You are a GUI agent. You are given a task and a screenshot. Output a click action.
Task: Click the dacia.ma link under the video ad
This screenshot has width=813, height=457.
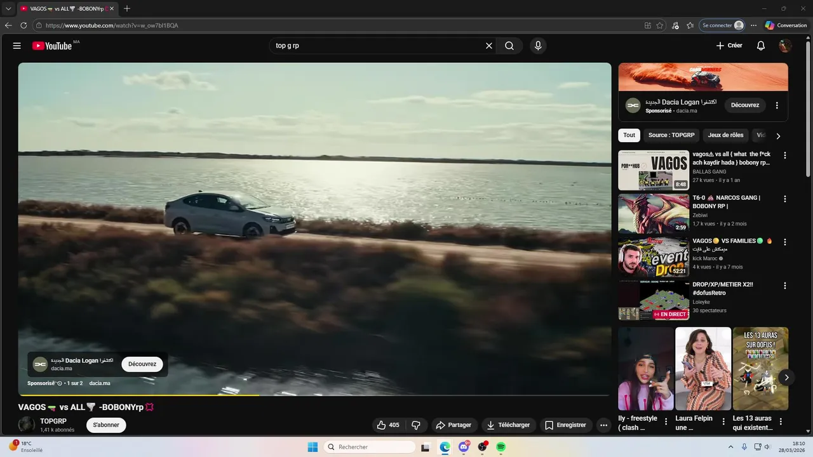click(100, 383)
